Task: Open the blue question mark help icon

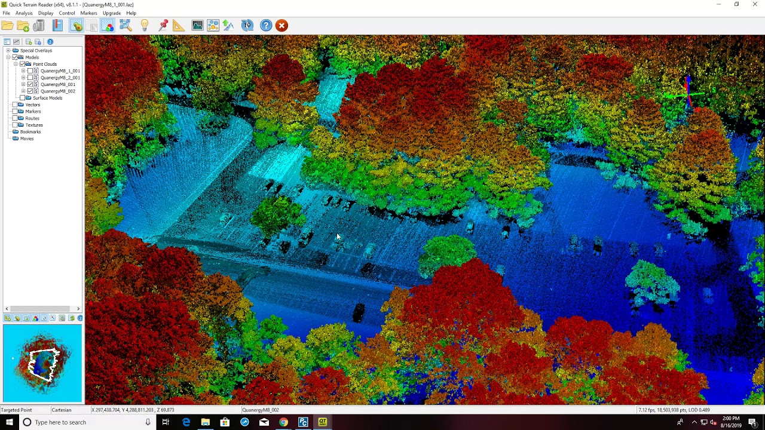Action: tap(266, 26)
